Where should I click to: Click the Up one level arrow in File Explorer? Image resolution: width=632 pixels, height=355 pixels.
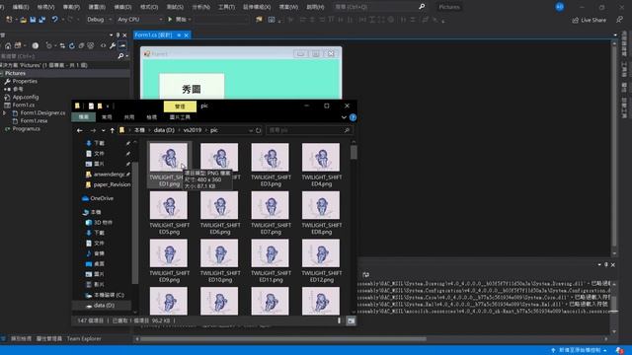pos(112,130)
